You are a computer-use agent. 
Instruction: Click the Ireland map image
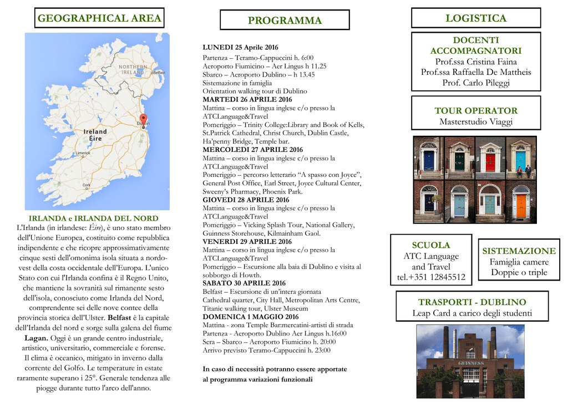coord(97,121)
